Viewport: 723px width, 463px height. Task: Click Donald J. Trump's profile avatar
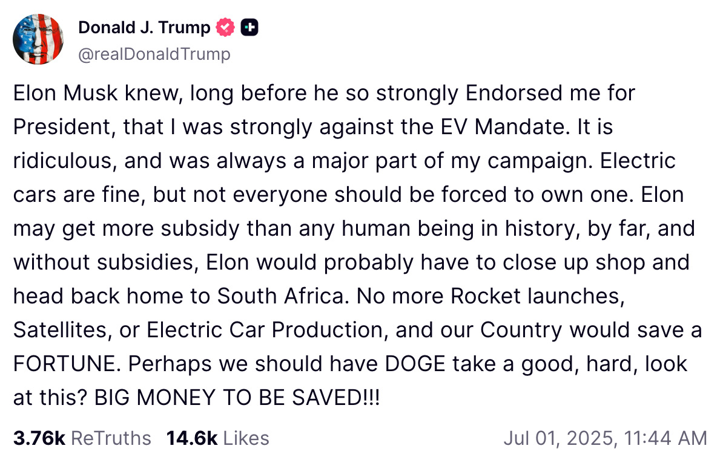(38, 39)
